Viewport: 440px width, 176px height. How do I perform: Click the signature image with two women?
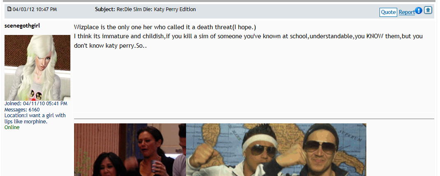pyautogui.click(x=130, y=150)
